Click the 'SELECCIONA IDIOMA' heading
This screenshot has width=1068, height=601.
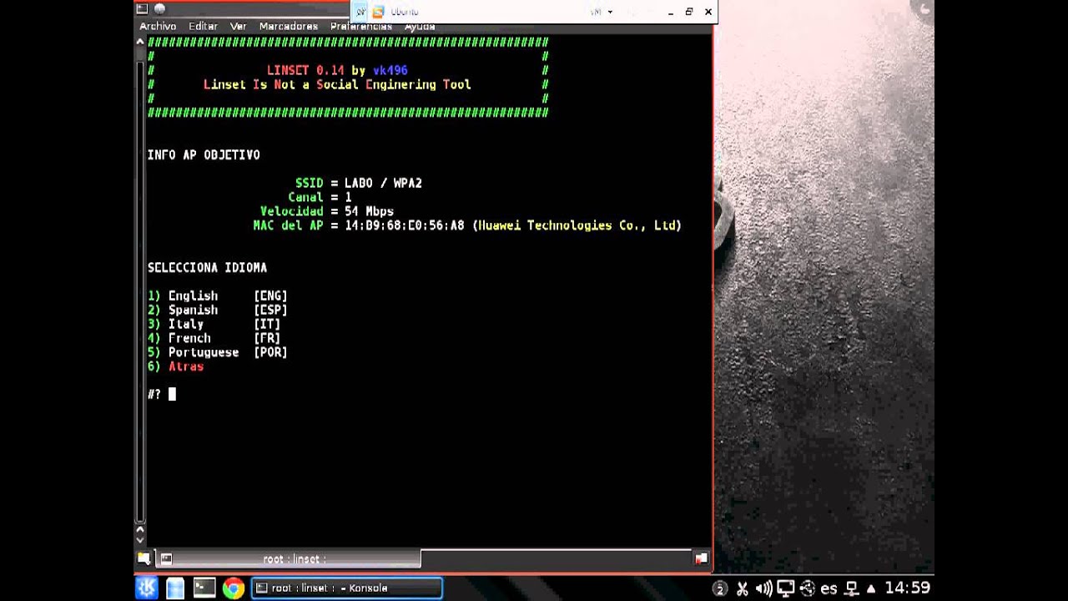click(208, 268)
